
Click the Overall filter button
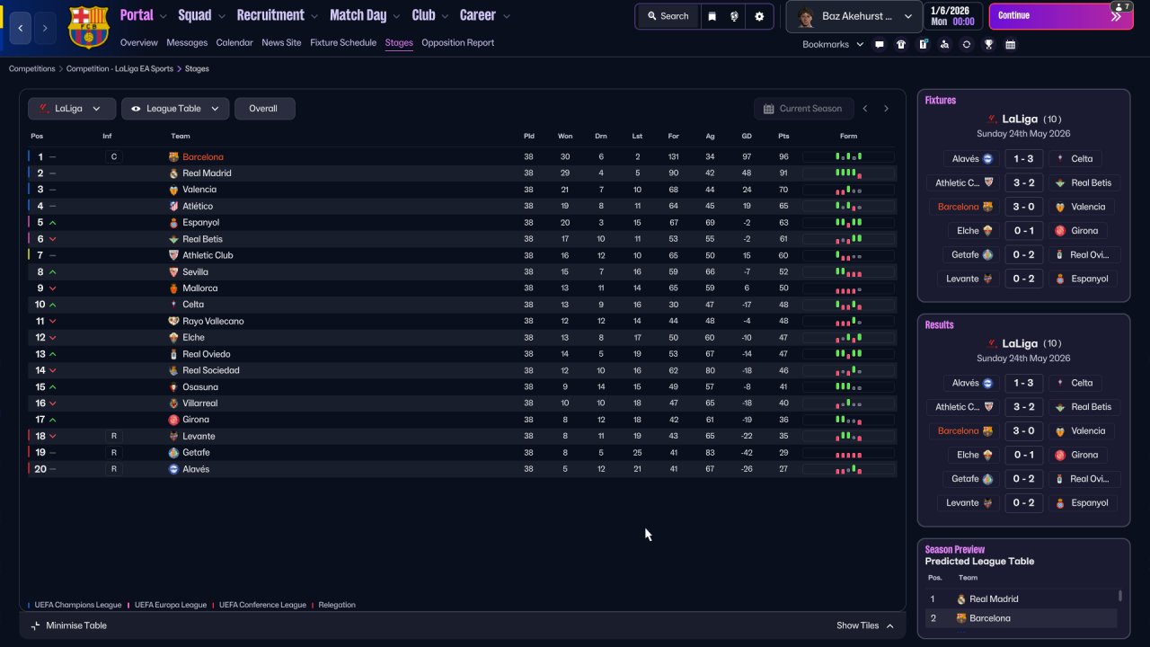point(264,109)
